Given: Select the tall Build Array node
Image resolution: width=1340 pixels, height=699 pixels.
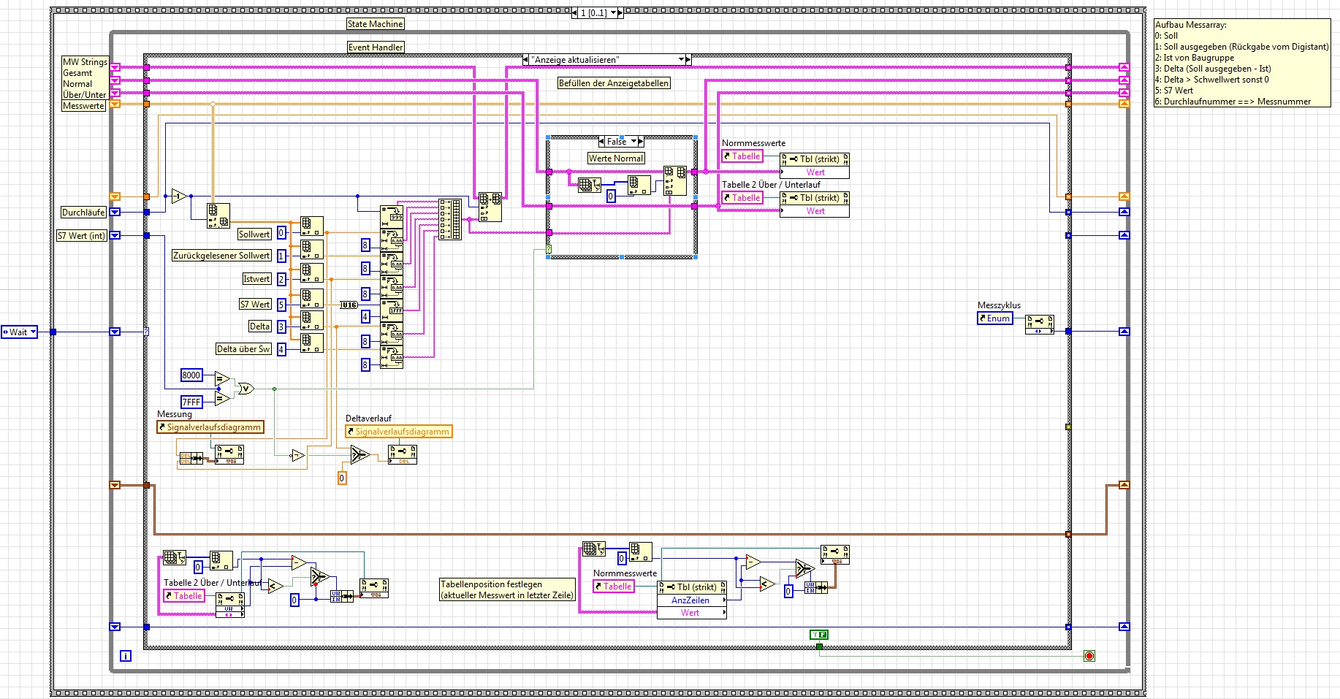Looking at the screenshot, I should point(450,219).
